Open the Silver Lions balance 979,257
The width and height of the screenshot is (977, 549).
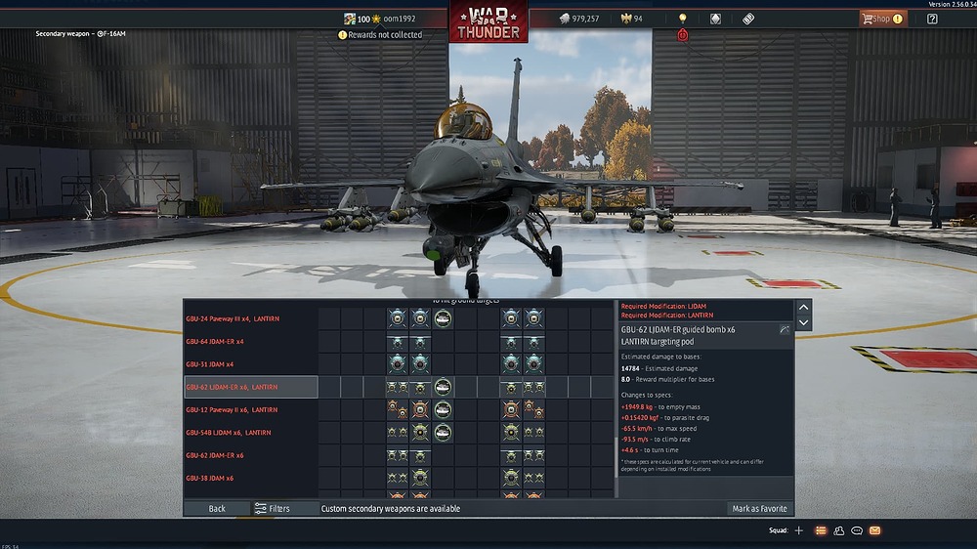coord(579,19)
